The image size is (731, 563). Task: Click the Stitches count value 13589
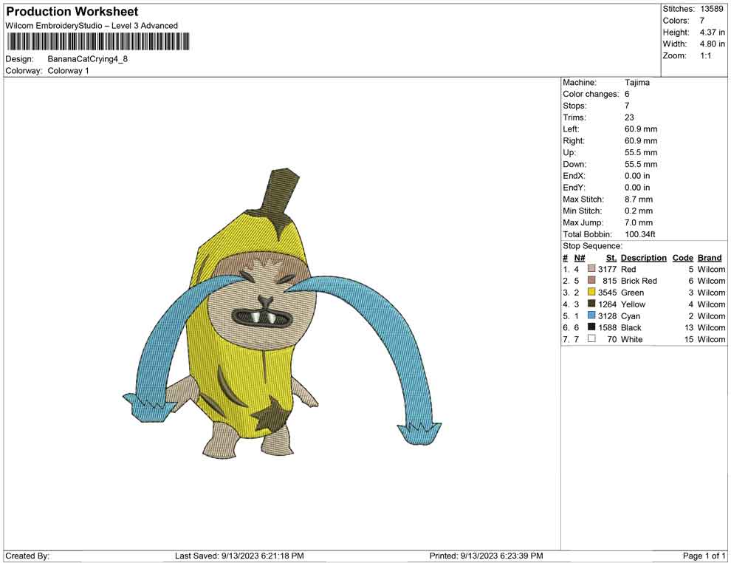coord(713,9)
